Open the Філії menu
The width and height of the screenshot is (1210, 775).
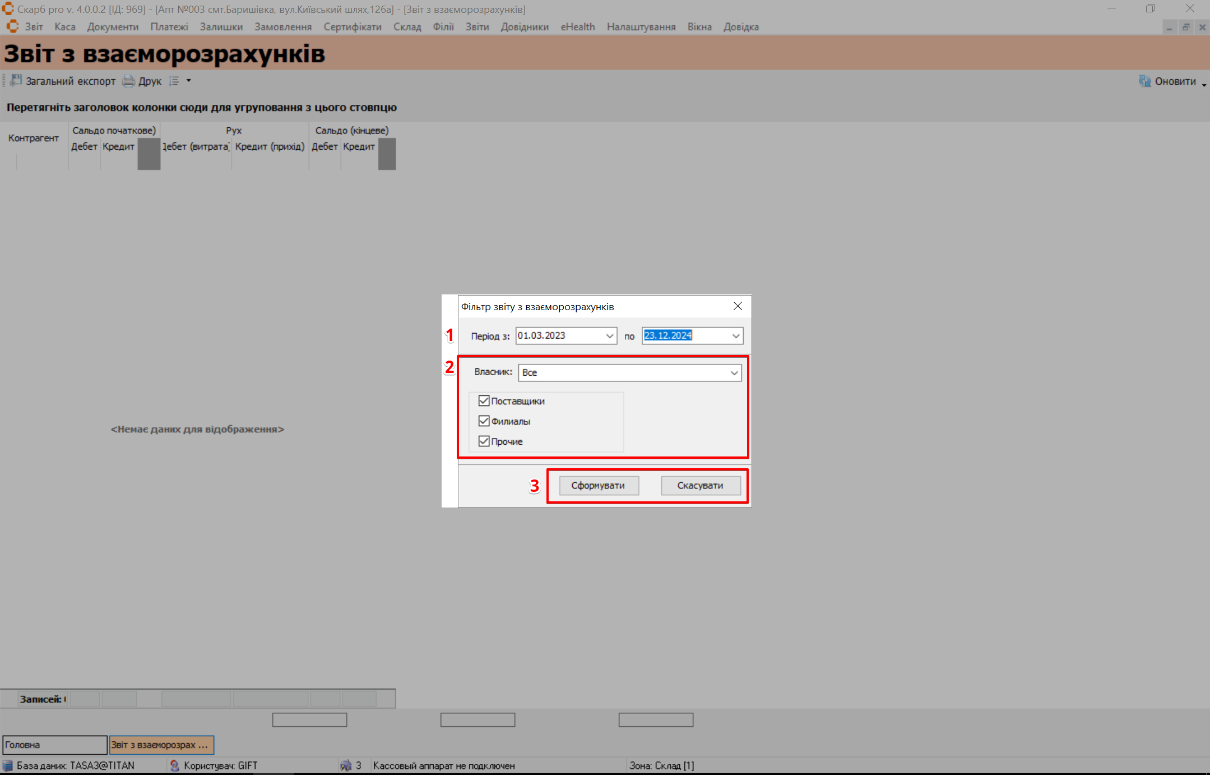tap(443, 27)
